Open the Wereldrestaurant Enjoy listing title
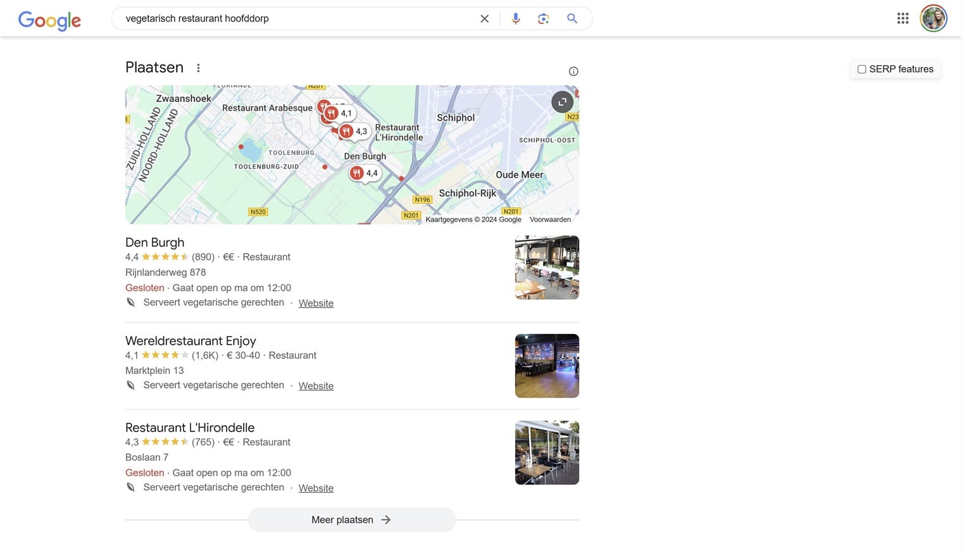The height and width of the screenshot is (553, 962). (x=191, y=341)
